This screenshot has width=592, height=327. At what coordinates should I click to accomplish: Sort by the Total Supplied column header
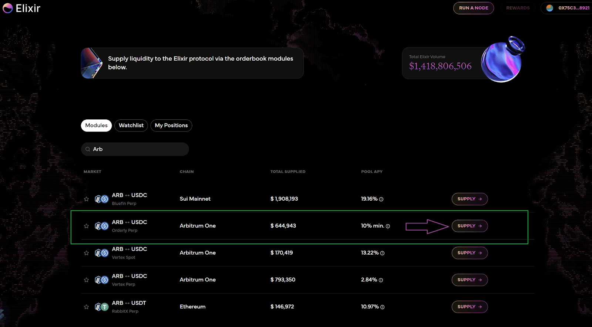pos(288,171)
